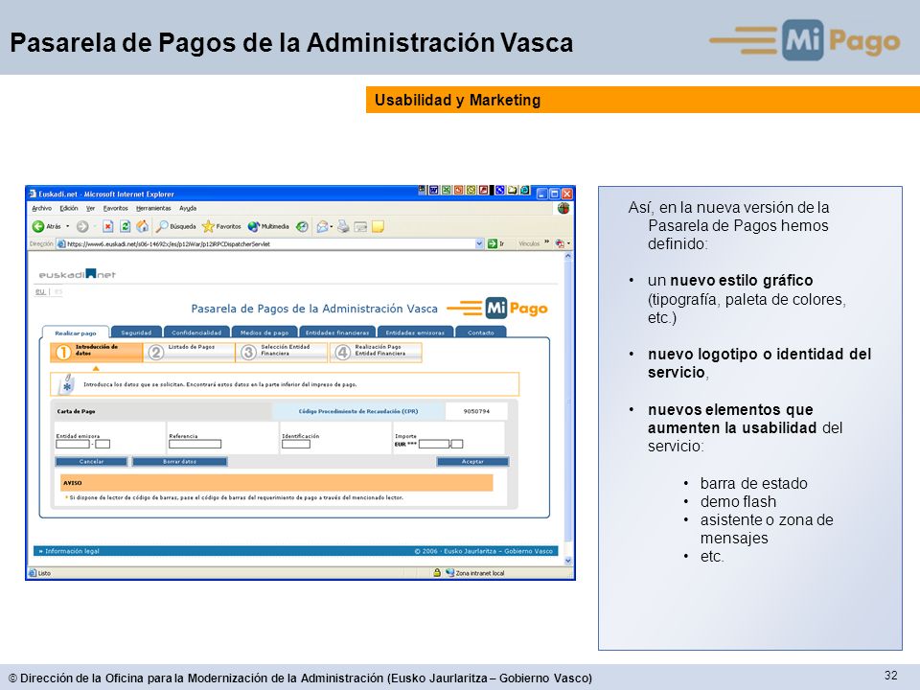Screen dimensions: 920x690
Task: Click the Importe EUR amount field
Action: (434, 444)
